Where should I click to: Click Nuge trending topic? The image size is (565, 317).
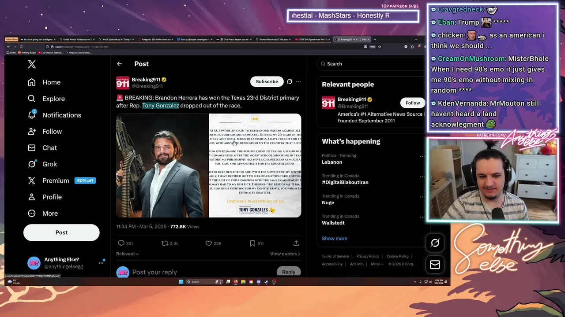tap(328, 203)
